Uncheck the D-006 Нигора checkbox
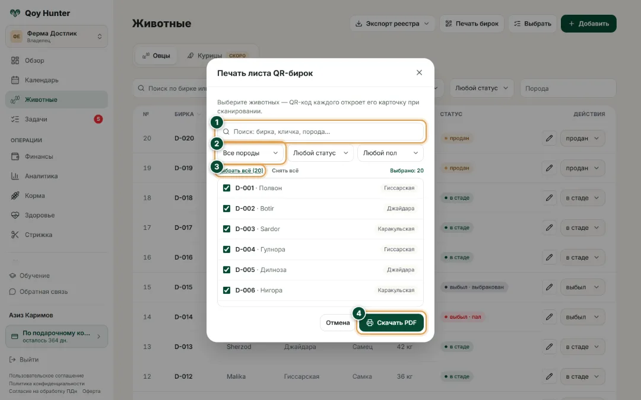The image size is (641, 400). [227, 290]
